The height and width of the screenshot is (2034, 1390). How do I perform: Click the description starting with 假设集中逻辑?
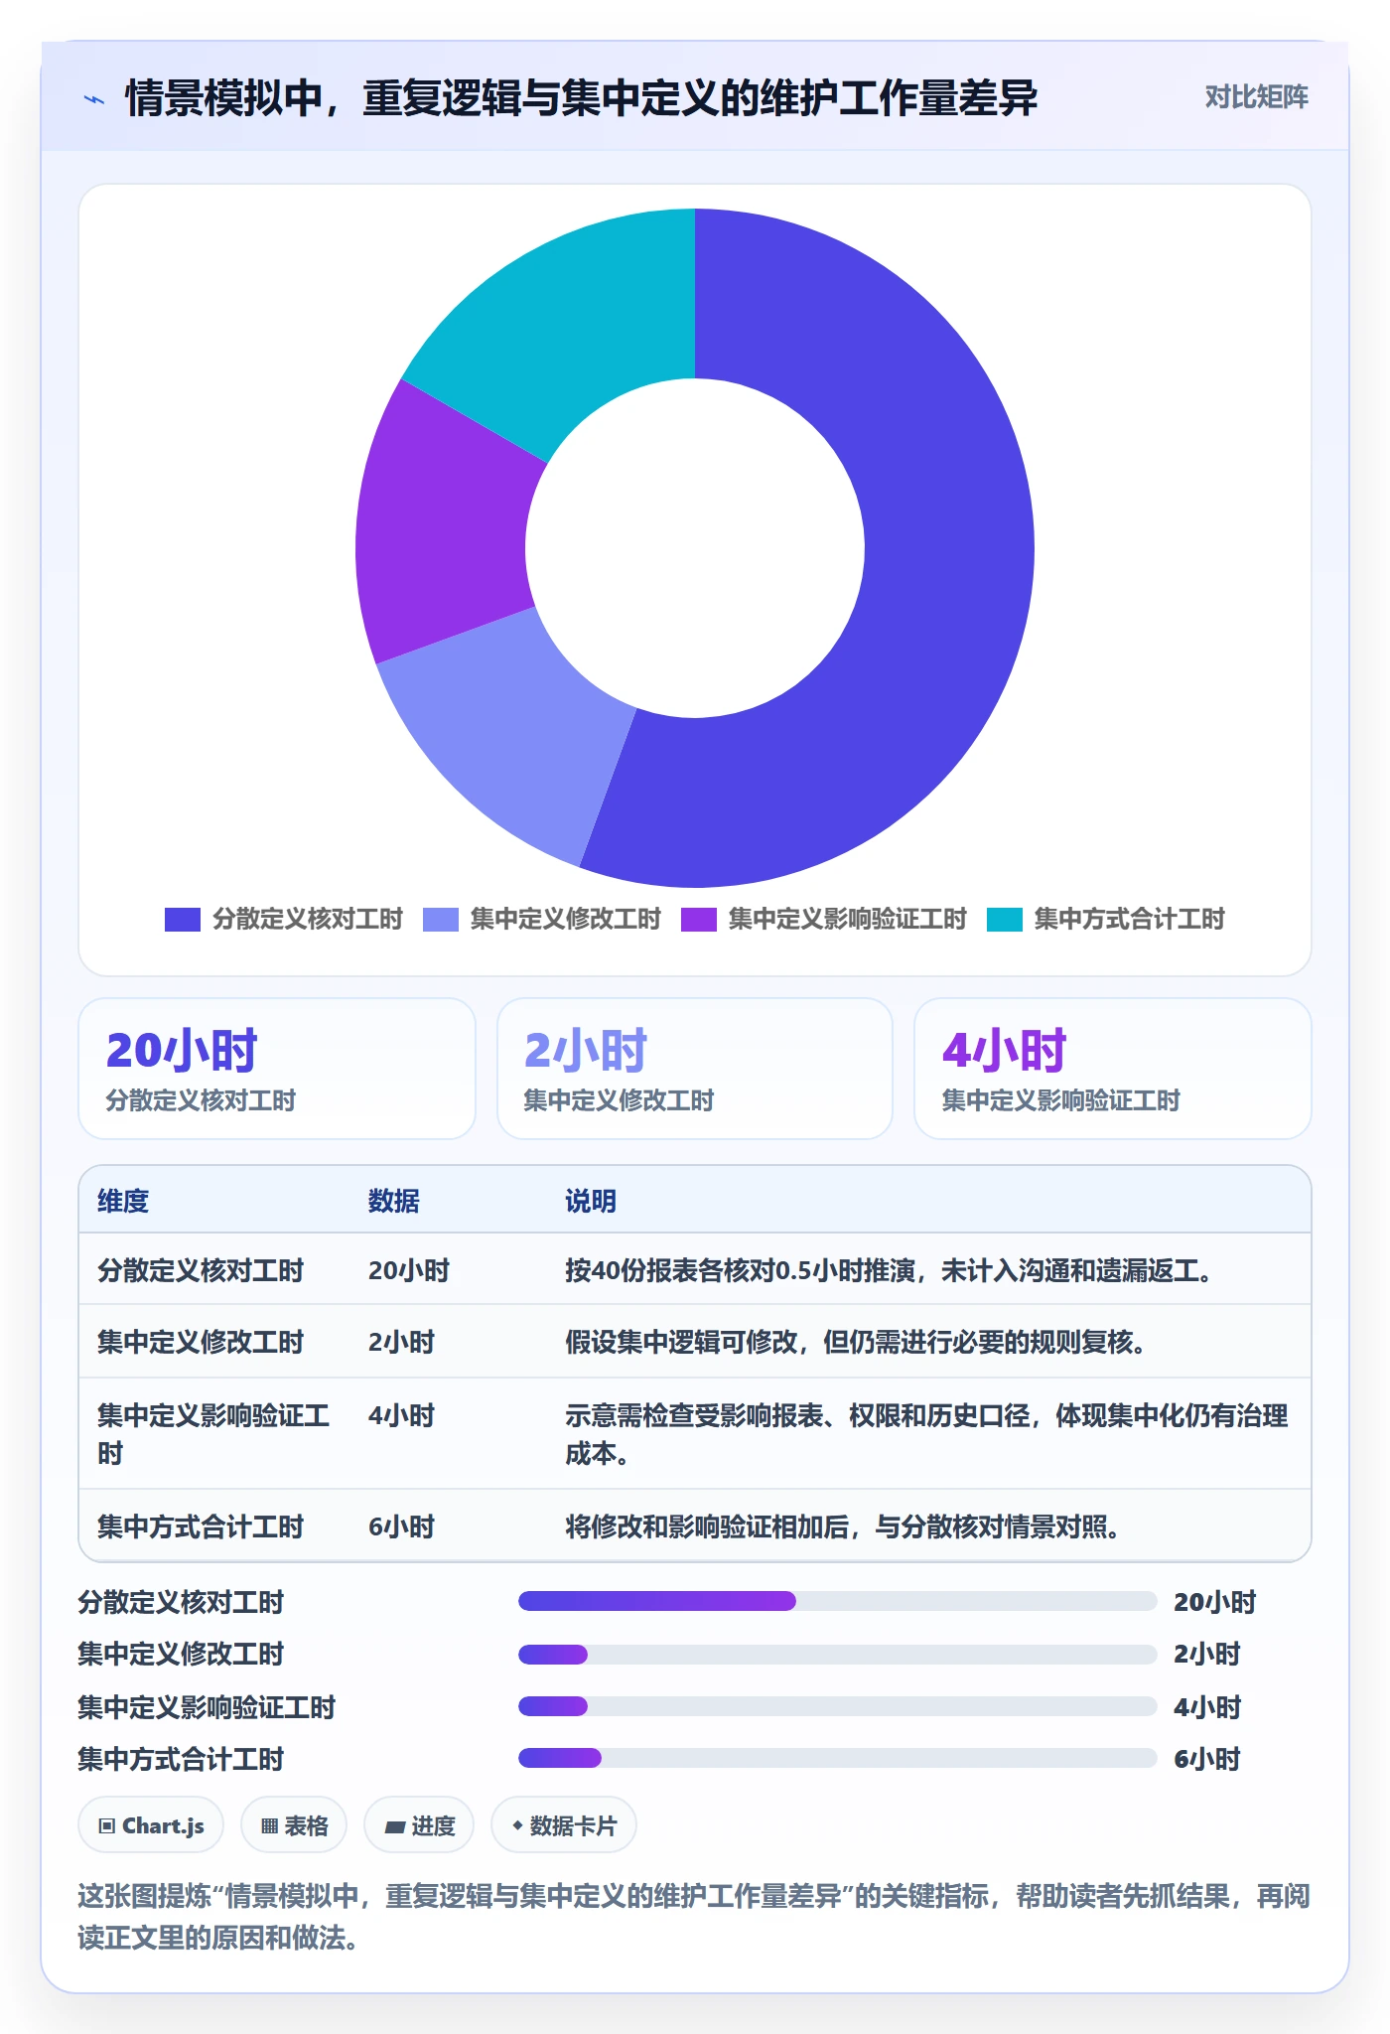point(857,1342)
